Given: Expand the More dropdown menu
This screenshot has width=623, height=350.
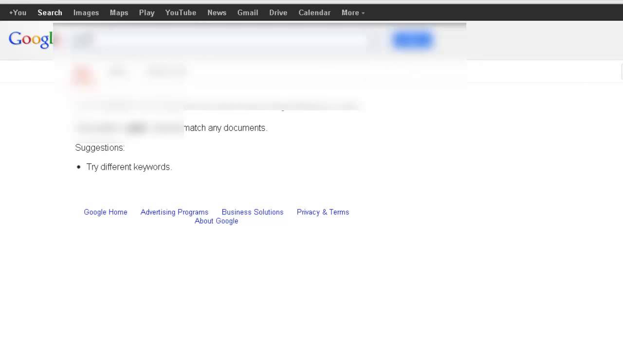Looking at the screenshot, I should coord(353,13).
